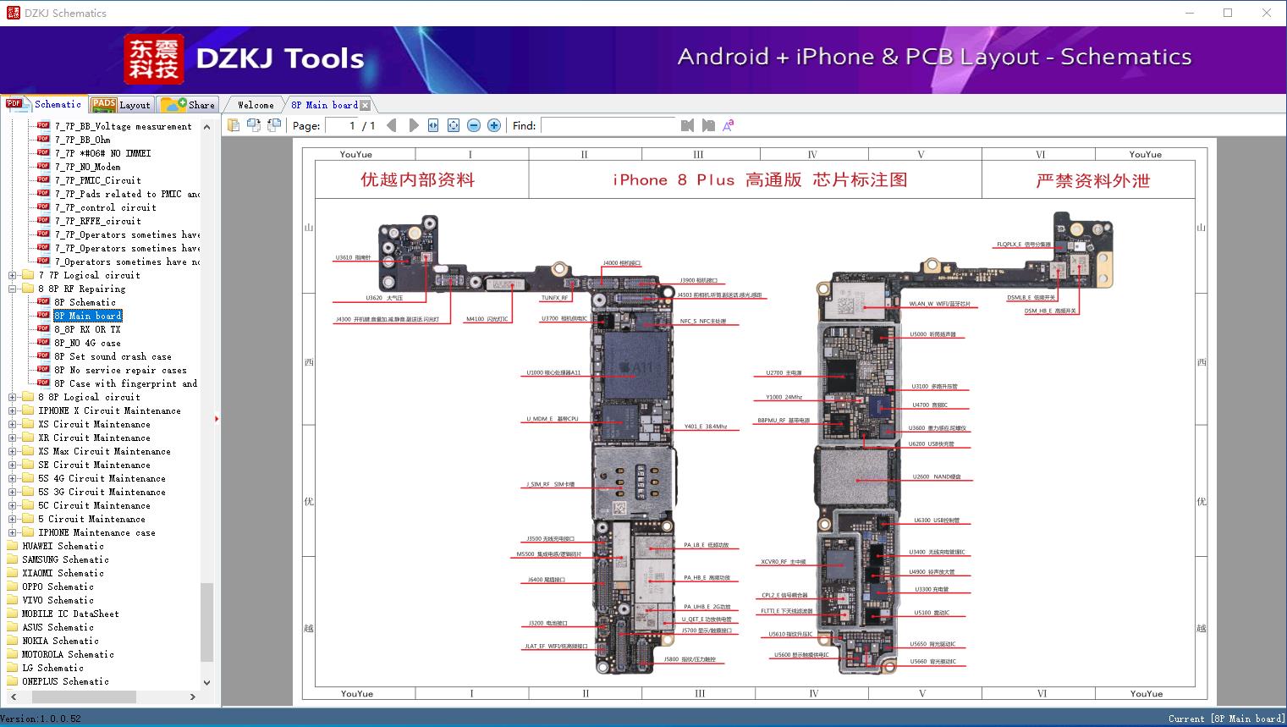Click the find previous icon
Image resolution: width=1287 pixels, height=727 pixels.
(687, 125)
